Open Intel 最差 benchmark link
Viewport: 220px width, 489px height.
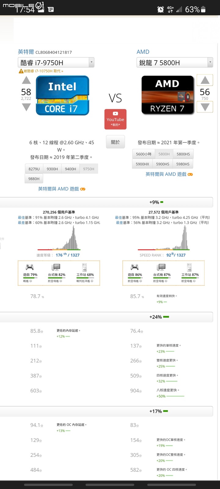tap(21, 222)
